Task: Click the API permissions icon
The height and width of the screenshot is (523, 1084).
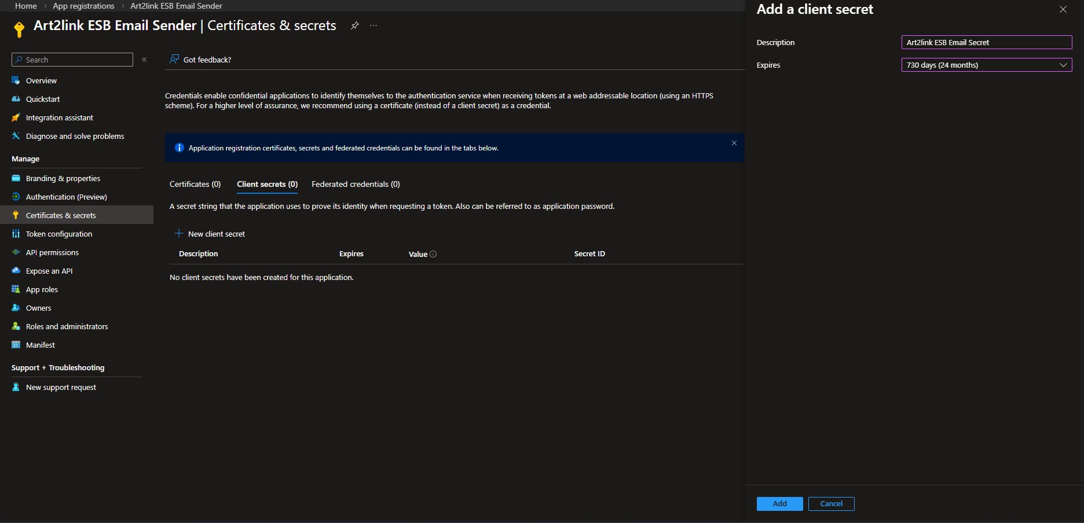Action: [16, 252]
